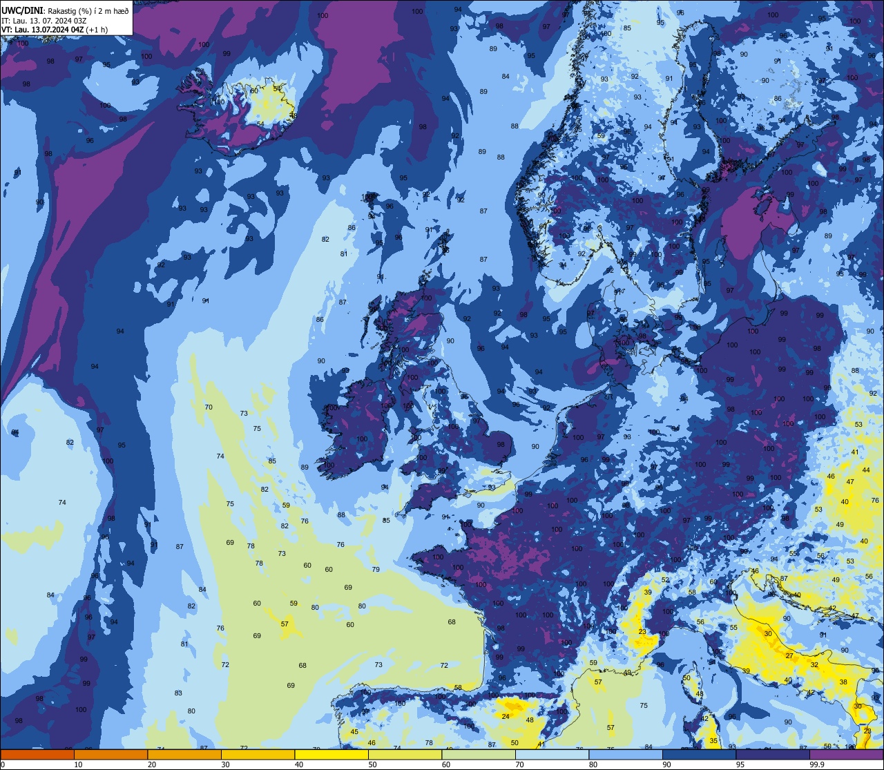
Task: Click the purple above-99.9 legend swatch
Action: (846, 755)
